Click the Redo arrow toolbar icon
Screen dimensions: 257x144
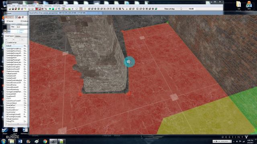pyautogui.click(x=33, y=9)
